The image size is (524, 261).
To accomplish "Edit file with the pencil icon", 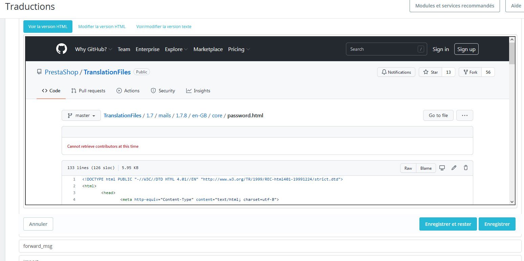I will tap(454, 168).
